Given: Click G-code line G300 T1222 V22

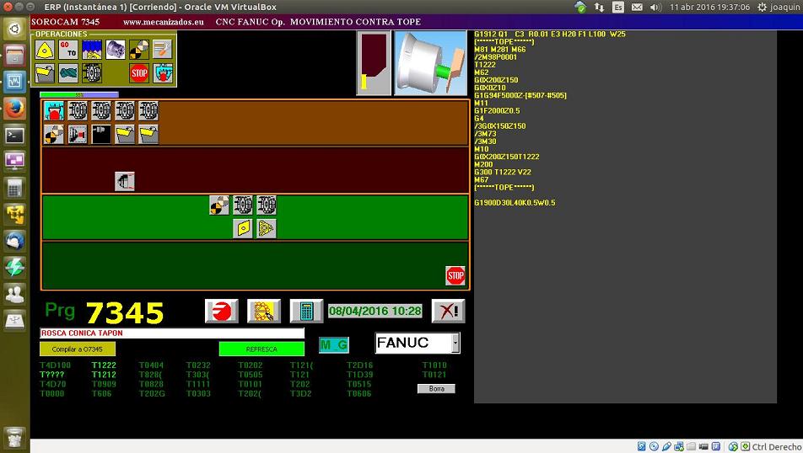Looking at the screenshot, I should click(x=503, y=173).
